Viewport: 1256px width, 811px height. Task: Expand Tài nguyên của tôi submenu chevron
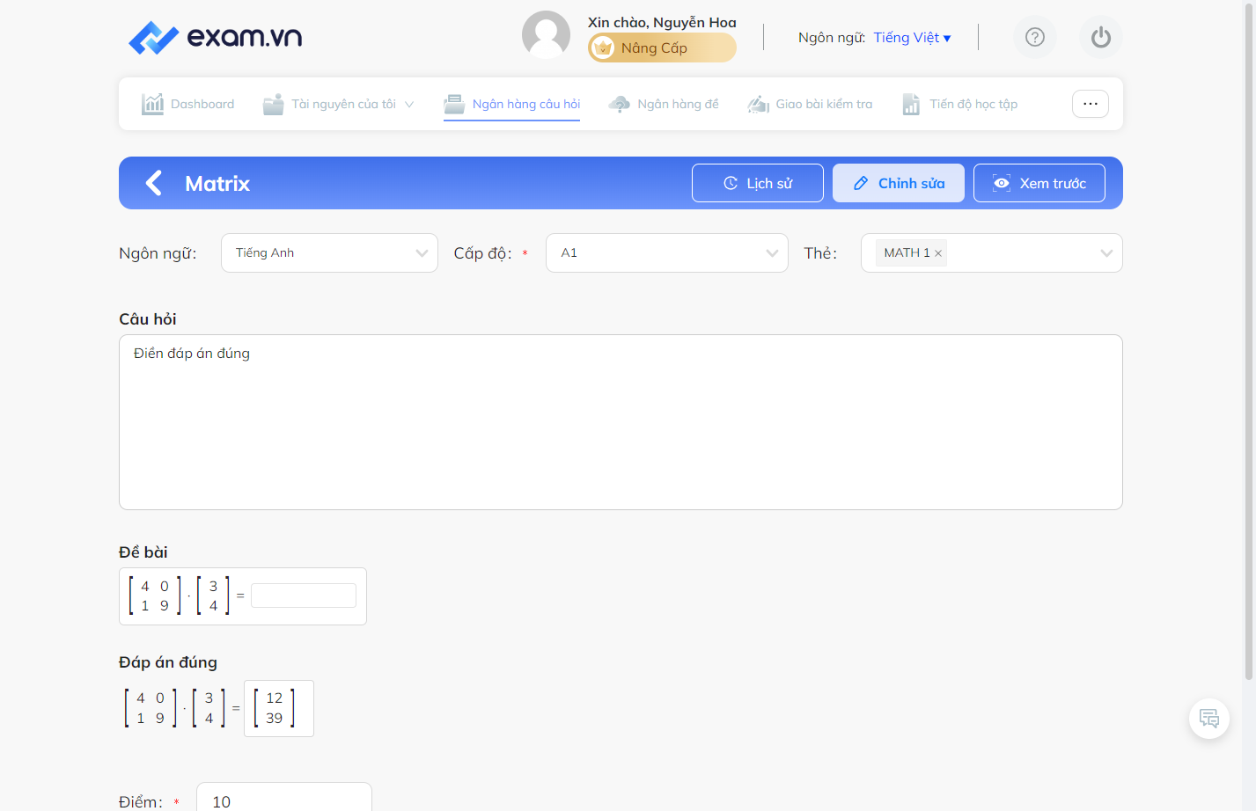tap(409, 104)
